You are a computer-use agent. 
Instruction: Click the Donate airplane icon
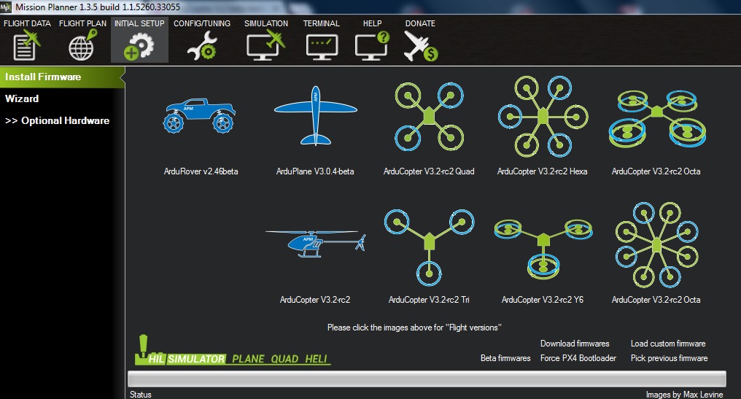(x=420, y=46)
